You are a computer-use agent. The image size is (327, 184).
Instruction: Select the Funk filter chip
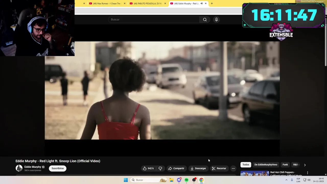click(x=285, y=165)
